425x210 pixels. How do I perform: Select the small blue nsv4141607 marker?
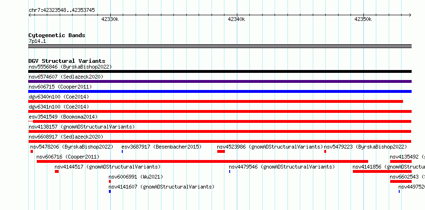(x=110, y=191)
